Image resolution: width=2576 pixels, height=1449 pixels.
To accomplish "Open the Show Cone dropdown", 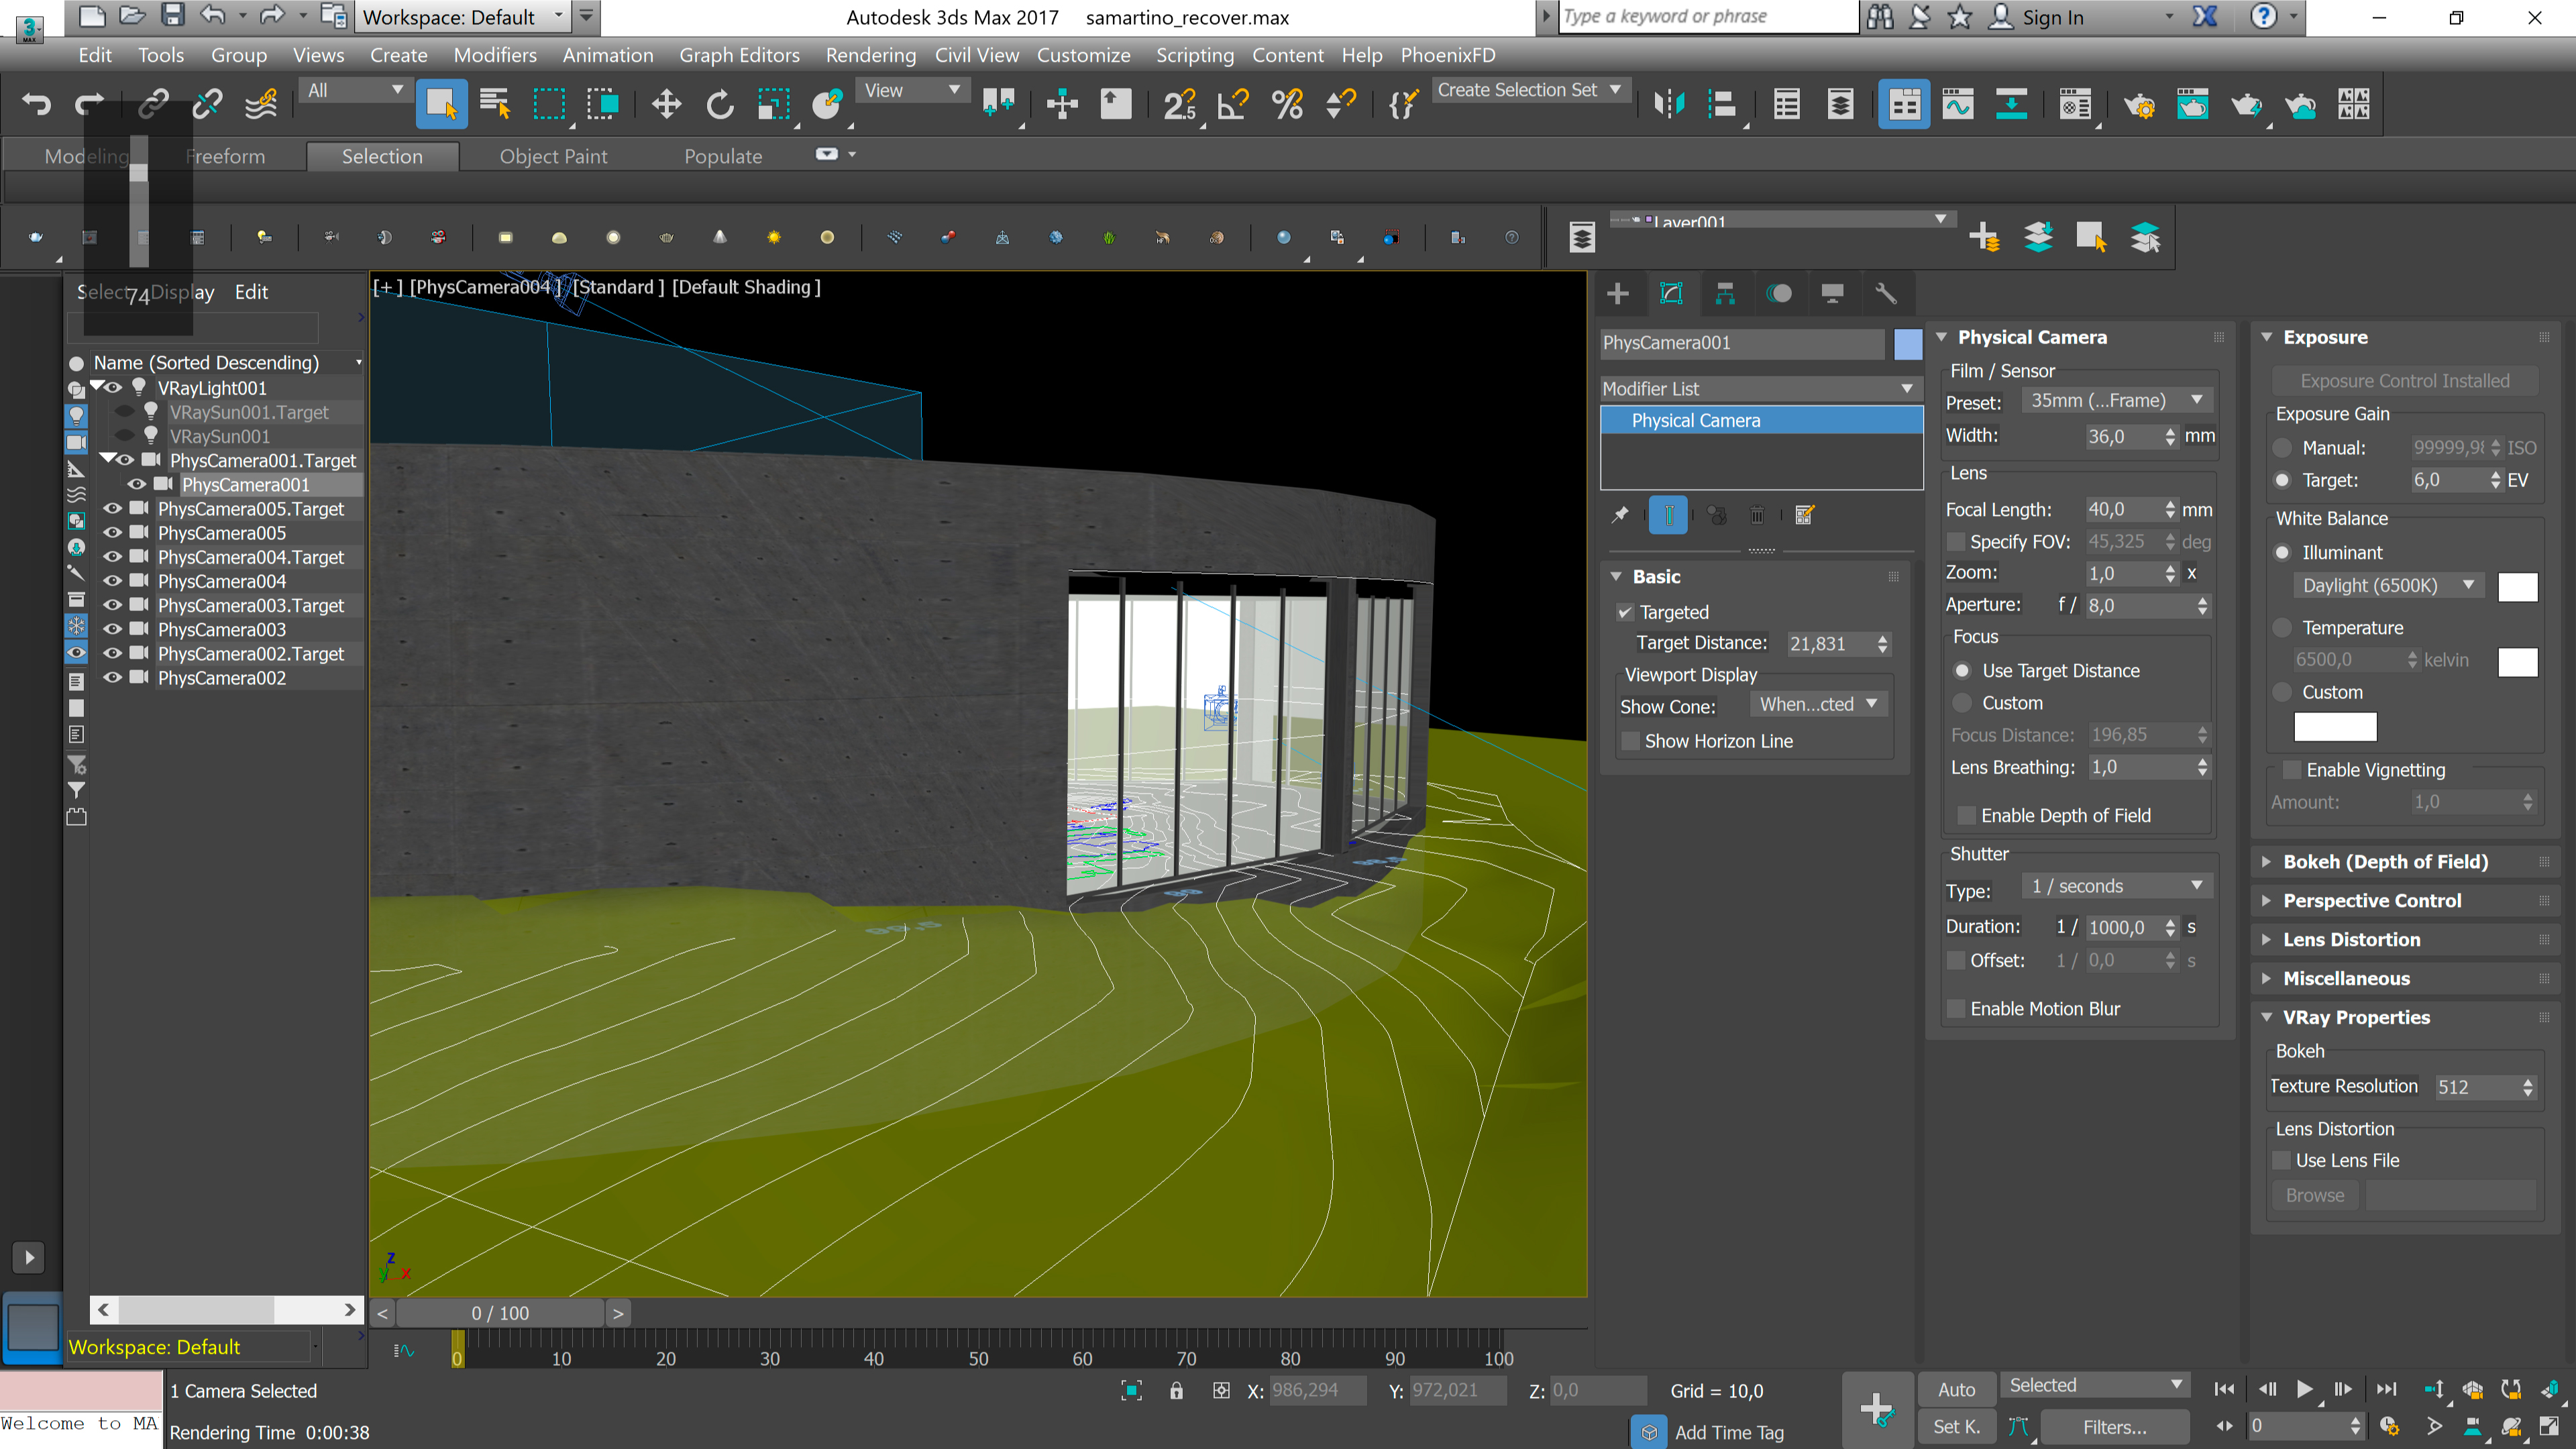I will point(1818,704).
